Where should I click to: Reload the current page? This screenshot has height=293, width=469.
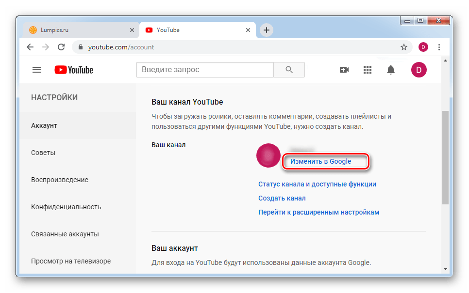pos(61,47)
